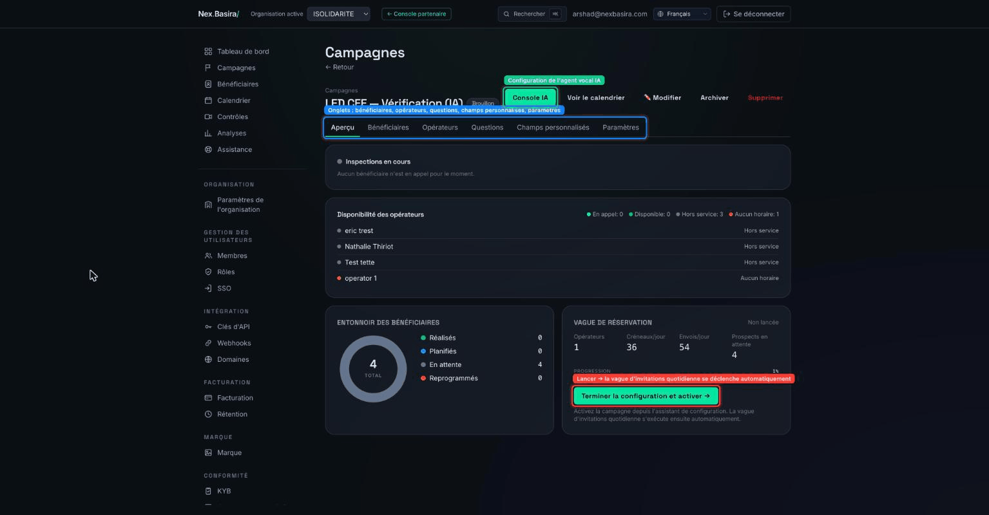Open the ISOLIDARITE organisation dropdown
This screenshot has height=515, width=989.
pos(338,14)
